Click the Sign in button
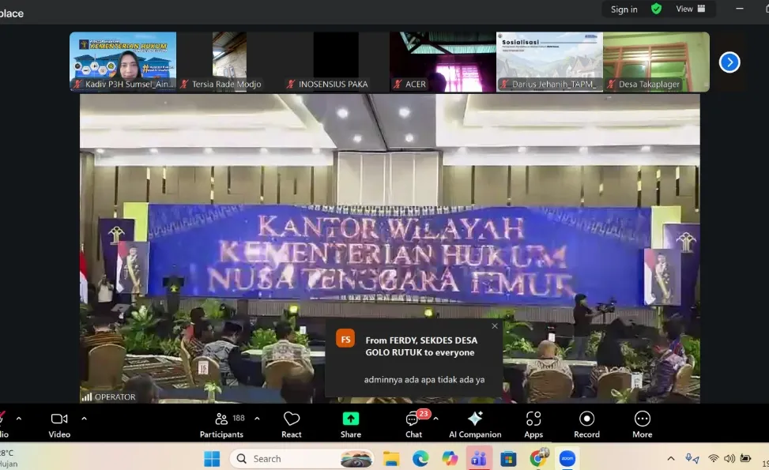769x470 pixels. (x=624, y=9)
